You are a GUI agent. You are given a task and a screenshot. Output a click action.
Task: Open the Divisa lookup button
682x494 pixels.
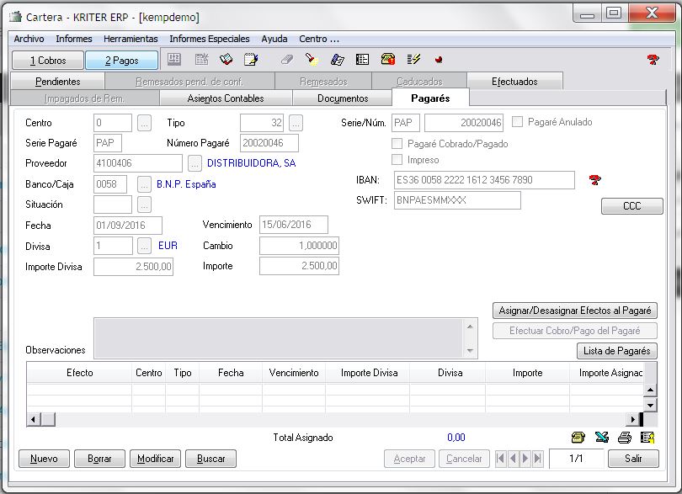145,246
